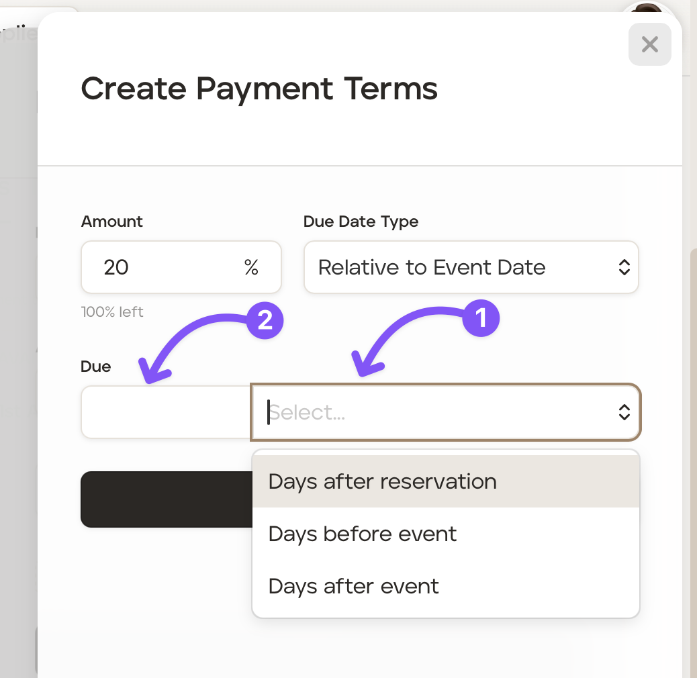Click the 100% left helper text
Viewport: 697px width, 678px height.
point(112,311)
